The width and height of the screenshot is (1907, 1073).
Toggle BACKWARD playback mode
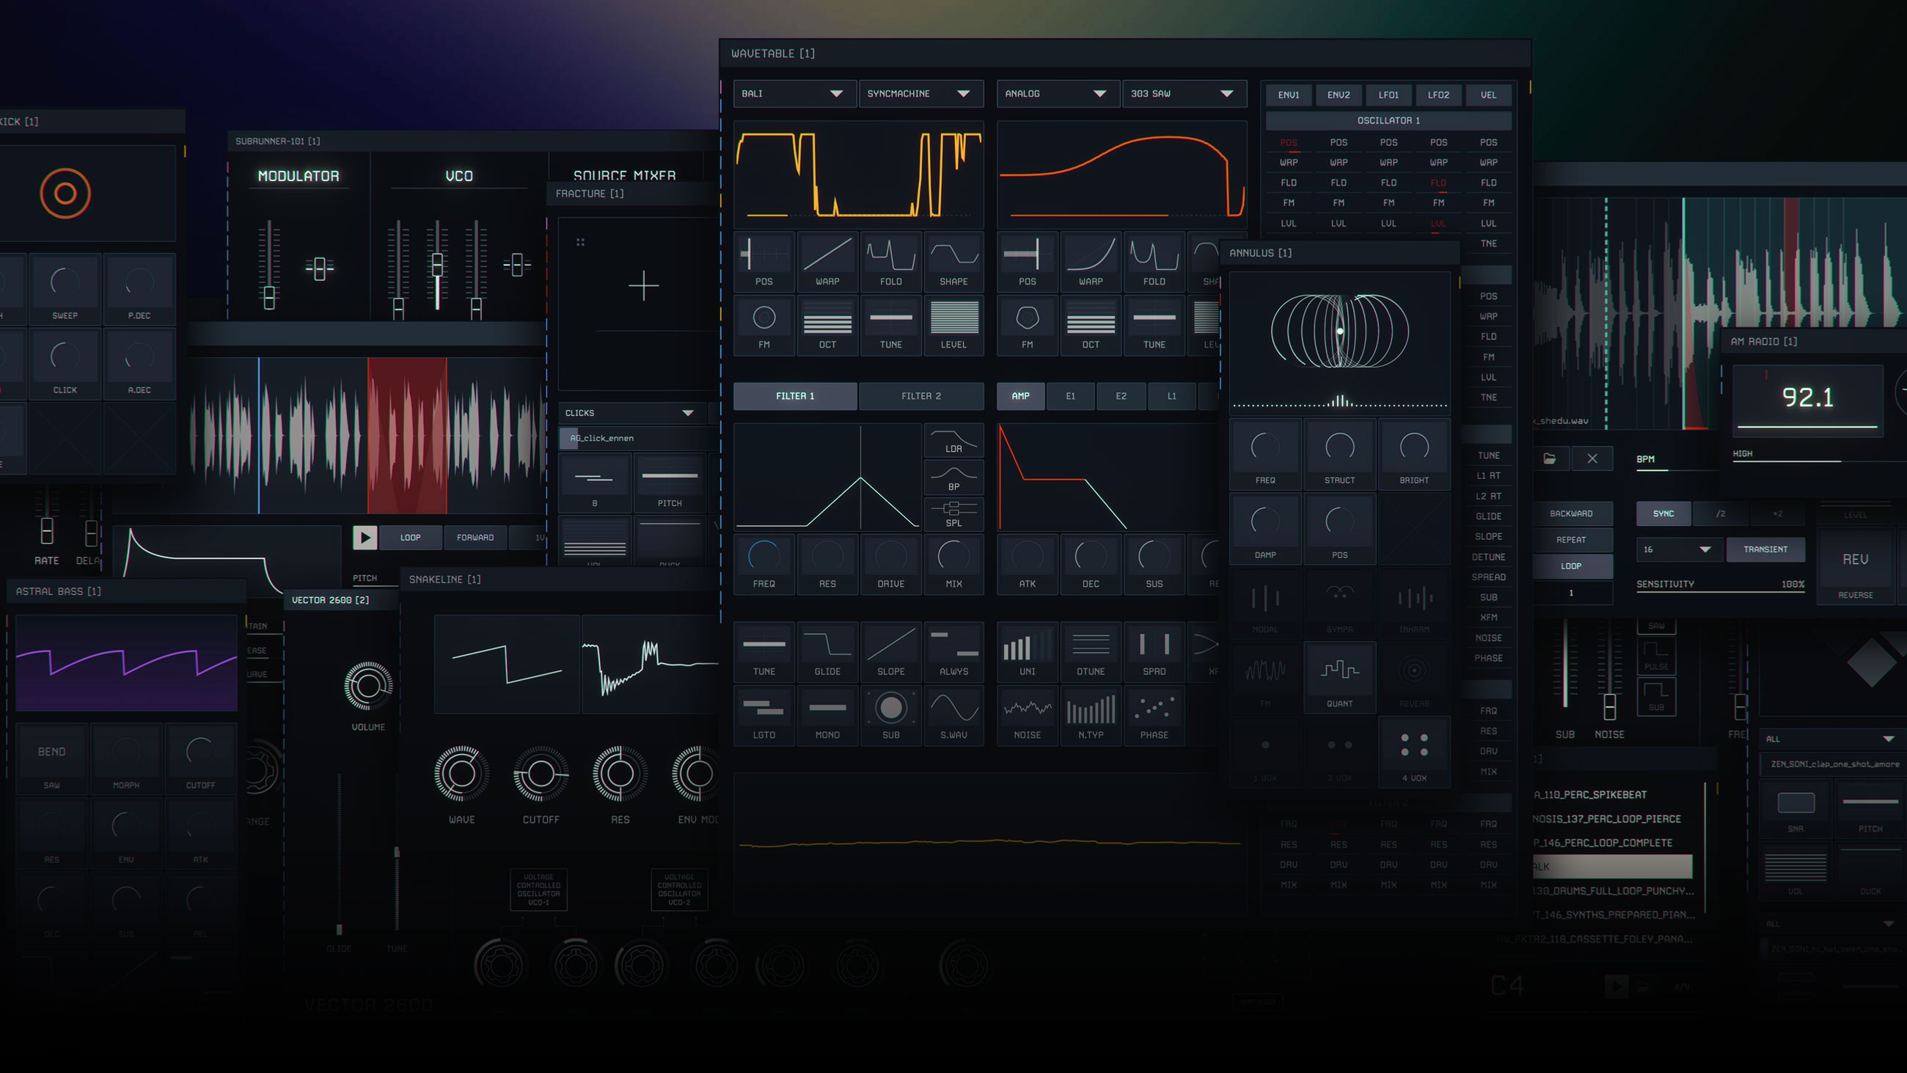1570,513
